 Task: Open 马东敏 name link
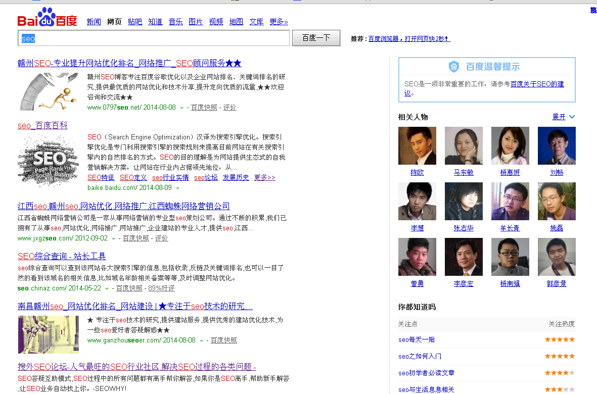[464, 173]
